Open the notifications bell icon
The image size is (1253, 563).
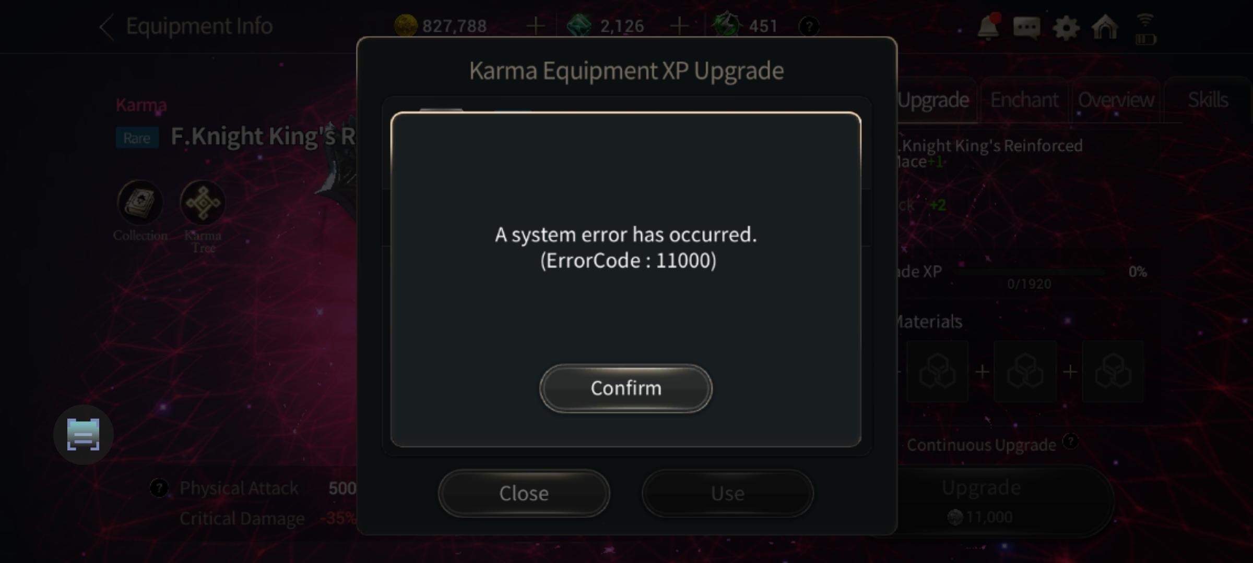(988, 26)
